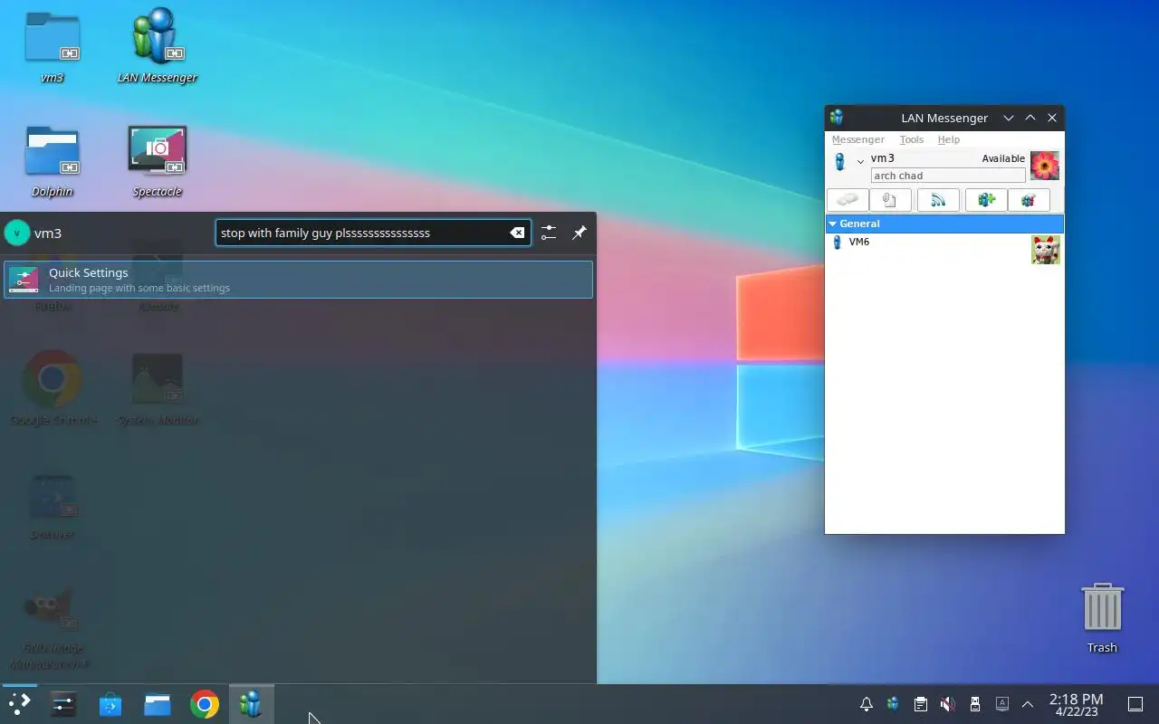The image size is (1159, 724).
Task: Open Discover store from the taskbar
Action: pyautogui.click(x=110, y=704)
